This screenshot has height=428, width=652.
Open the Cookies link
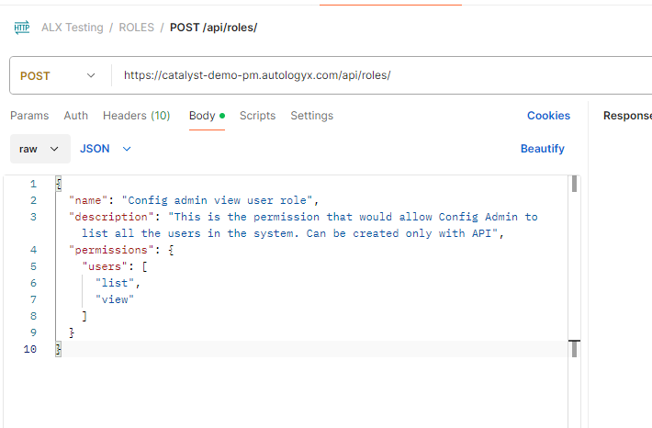coord(548,116)
